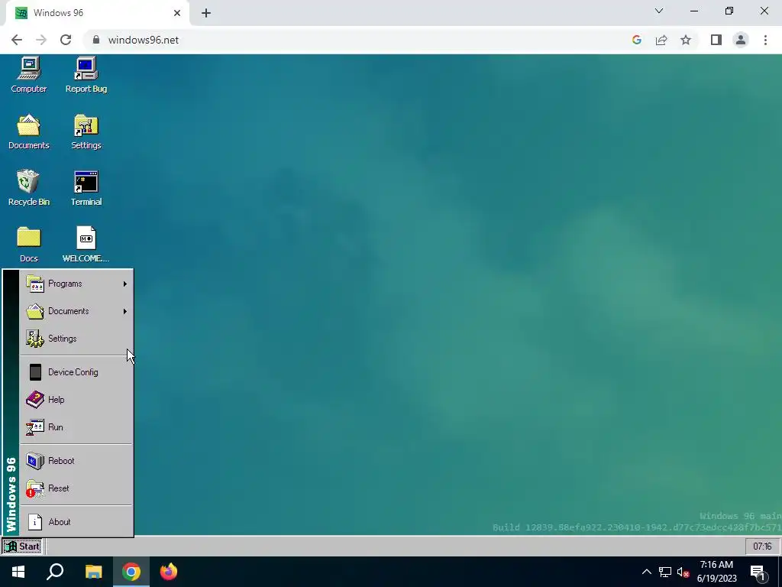
Task: Click Chrome icon in the taskbar
Action: pos(131,572)
